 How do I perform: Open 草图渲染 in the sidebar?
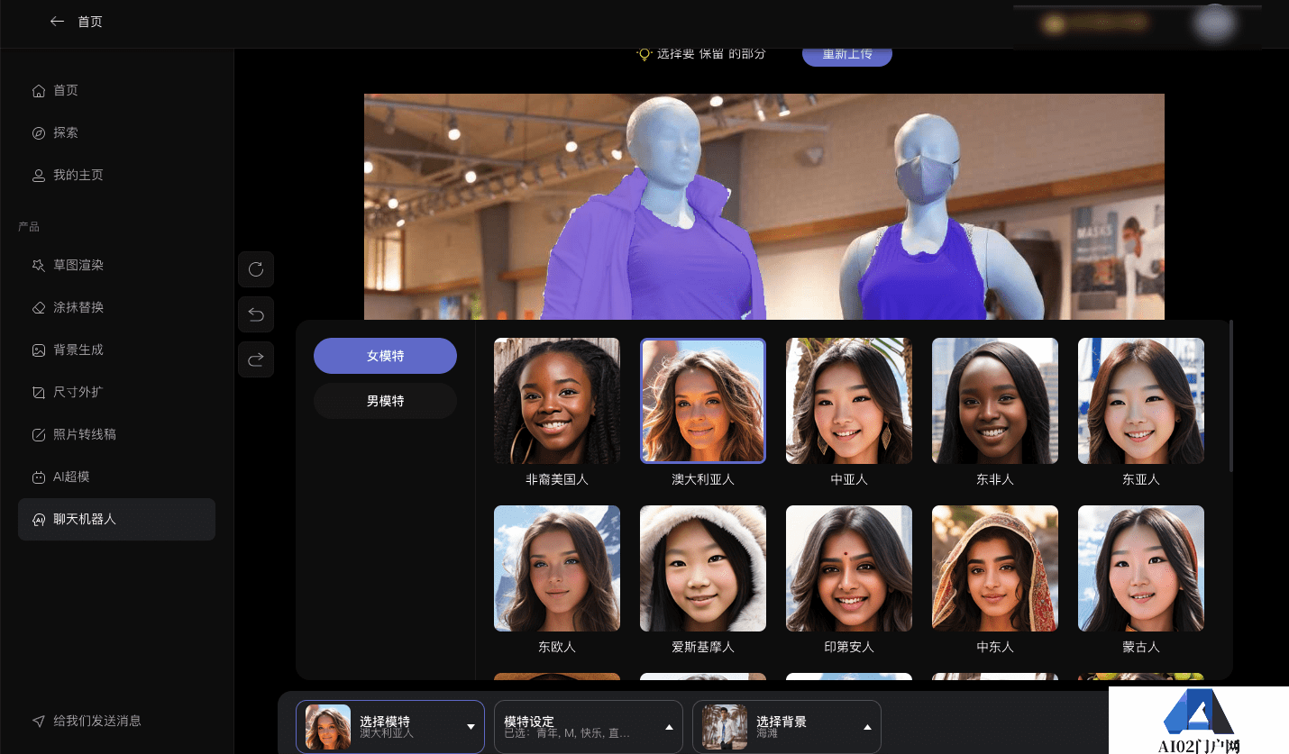78,265
